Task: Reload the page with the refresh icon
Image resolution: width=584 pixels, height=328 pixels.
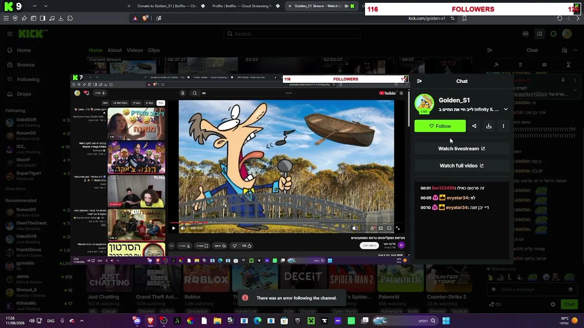Action: pos(560,18)
